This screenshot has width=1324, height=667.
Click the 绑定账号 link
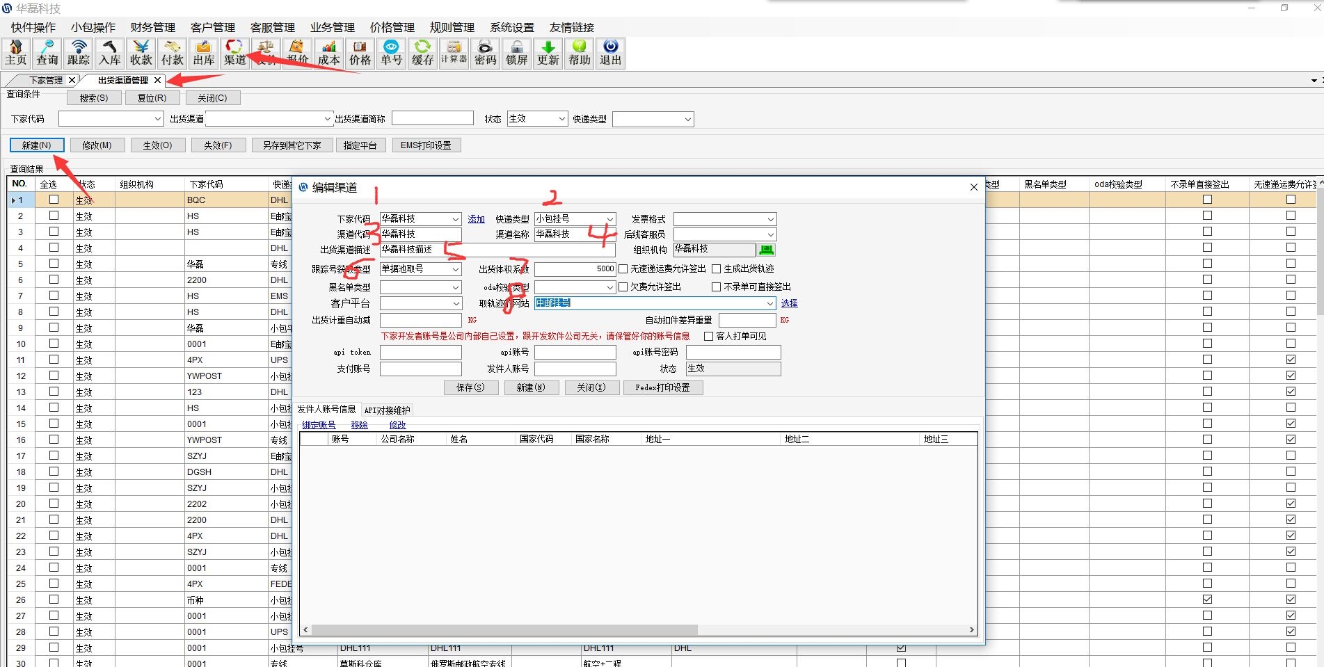coord(319,425)
